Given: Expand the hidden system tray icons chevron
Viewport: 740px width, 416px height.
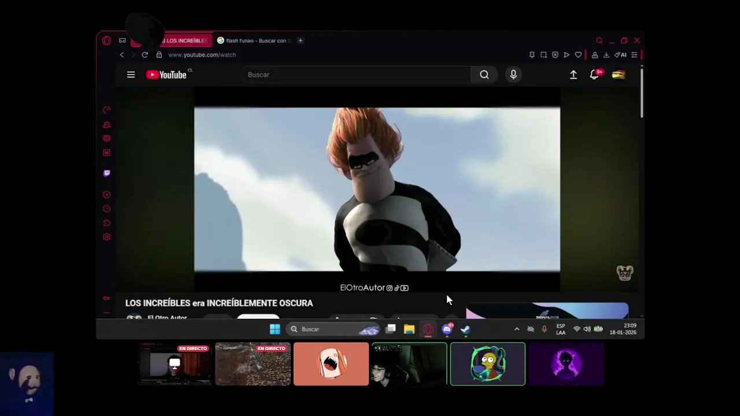Looking at the screenshot, I should tap(517, 329).
